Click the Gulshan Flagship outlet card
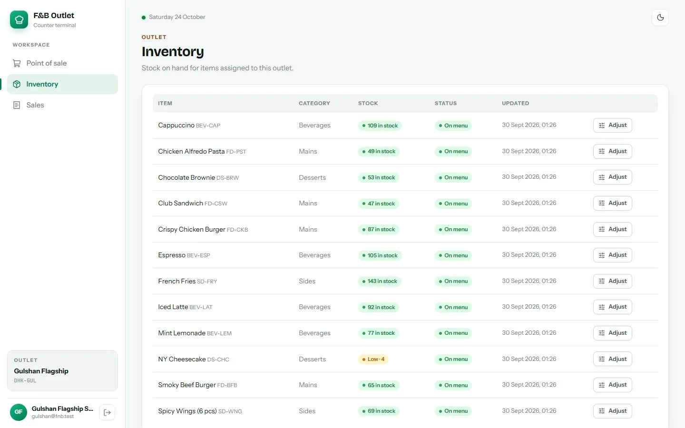Image resolution: width=685 pixels, height=428 pixels. [62, 371]
